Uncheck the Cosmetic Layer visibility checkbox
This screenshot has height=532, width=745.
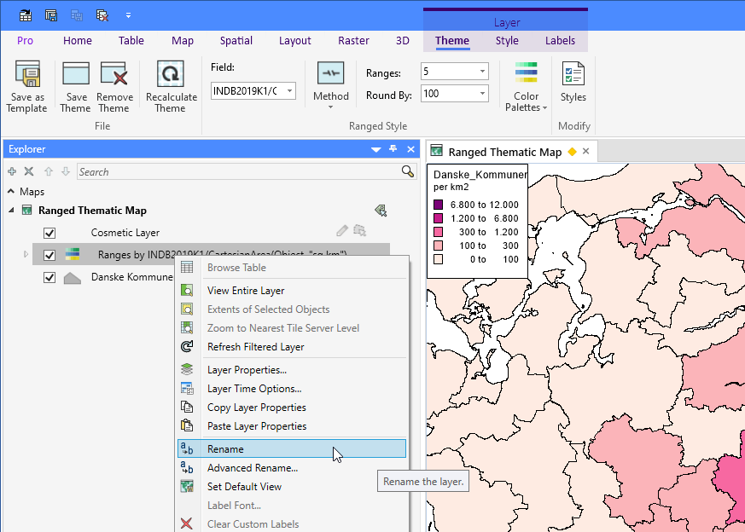pyautogui.click(x=49, y=232)
